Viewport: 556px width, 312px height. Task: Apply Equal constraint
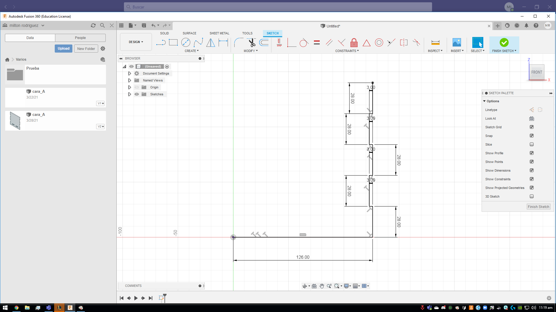click(317, 43)
